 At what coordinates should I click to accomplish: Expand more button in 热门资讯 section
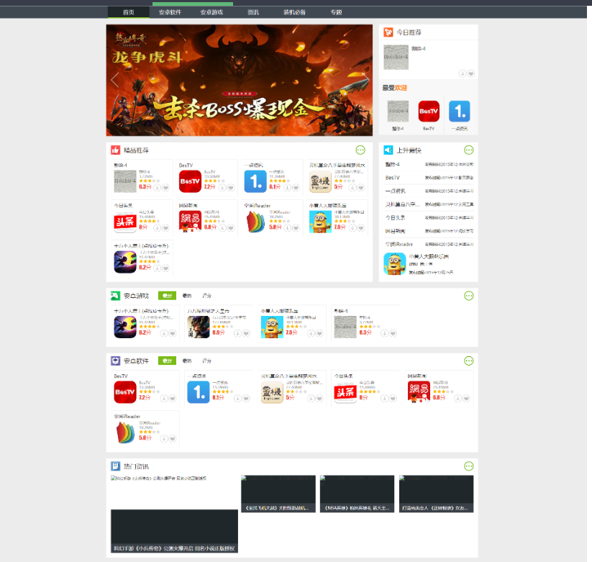tap(469, 466)
